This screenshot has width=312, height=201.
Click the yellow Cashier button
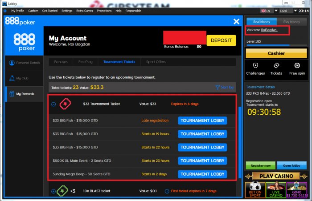tap(276, 53)
